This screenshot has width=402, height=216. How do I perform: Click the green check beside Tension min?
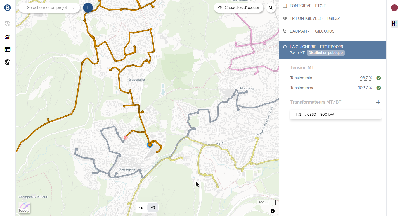pos(379,78)
